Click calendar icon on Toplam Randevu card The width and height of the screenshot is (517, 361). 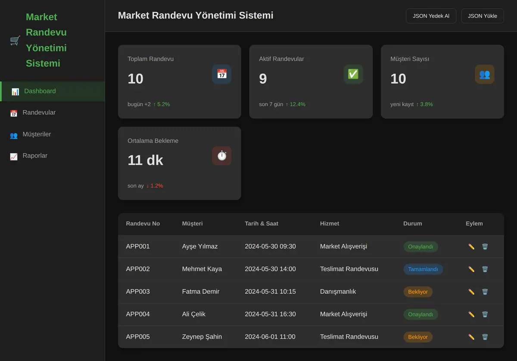click(222, 74)
